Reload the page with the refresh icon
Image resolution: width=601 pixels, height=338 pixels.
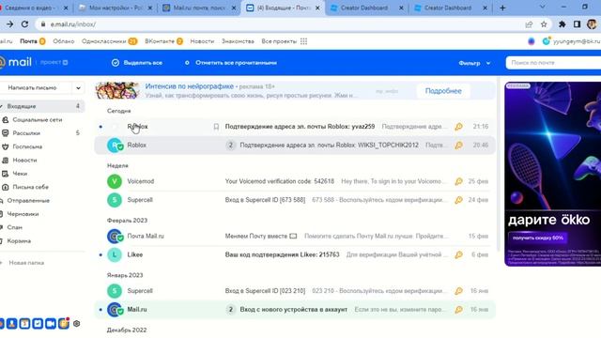click(x=25, y=24)
